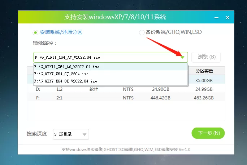Click the 分区容量 column header
The height and width of the screenshot is (165, 247).
(204, 71)
